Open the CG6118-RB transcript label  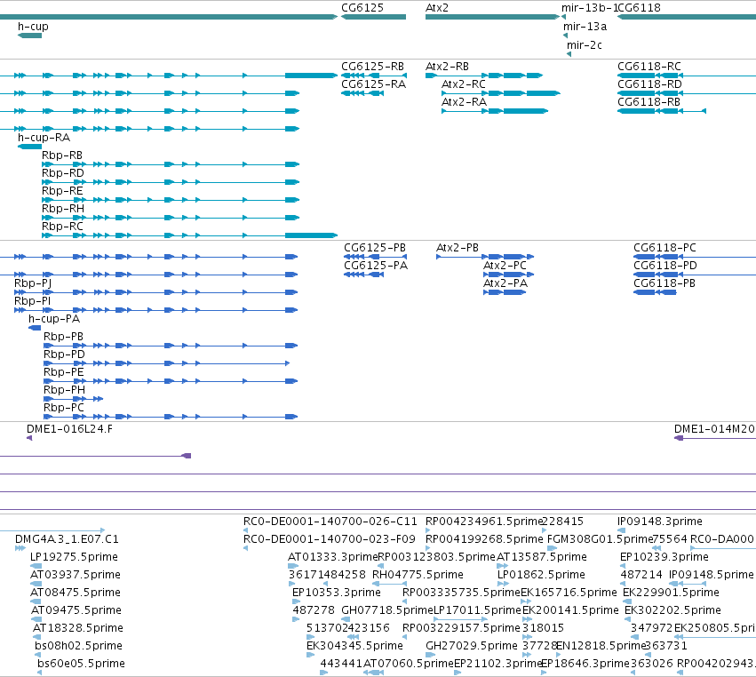coord(649,102)
